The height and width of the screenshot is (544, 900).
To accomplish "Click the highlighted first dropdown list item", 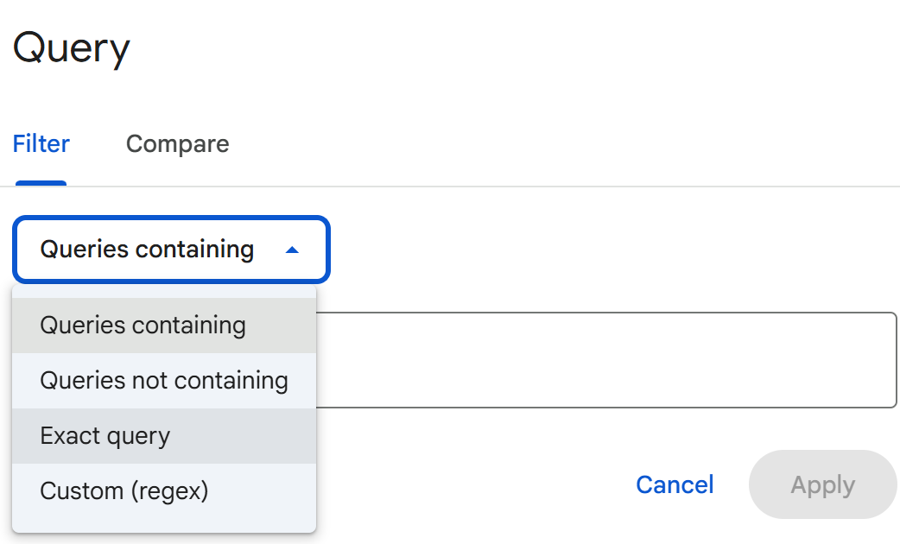I will point(143,326).
